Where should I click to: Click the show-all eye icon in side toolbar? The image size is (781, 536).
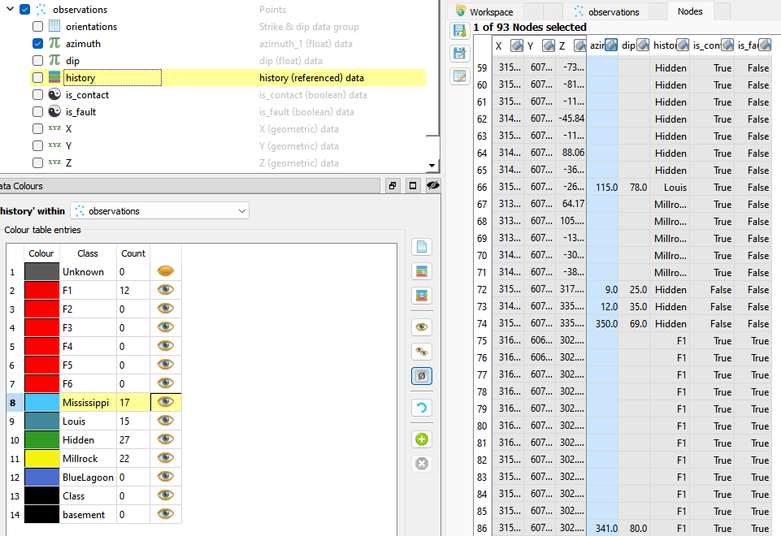pyautogui.click(x=422, y=327)
